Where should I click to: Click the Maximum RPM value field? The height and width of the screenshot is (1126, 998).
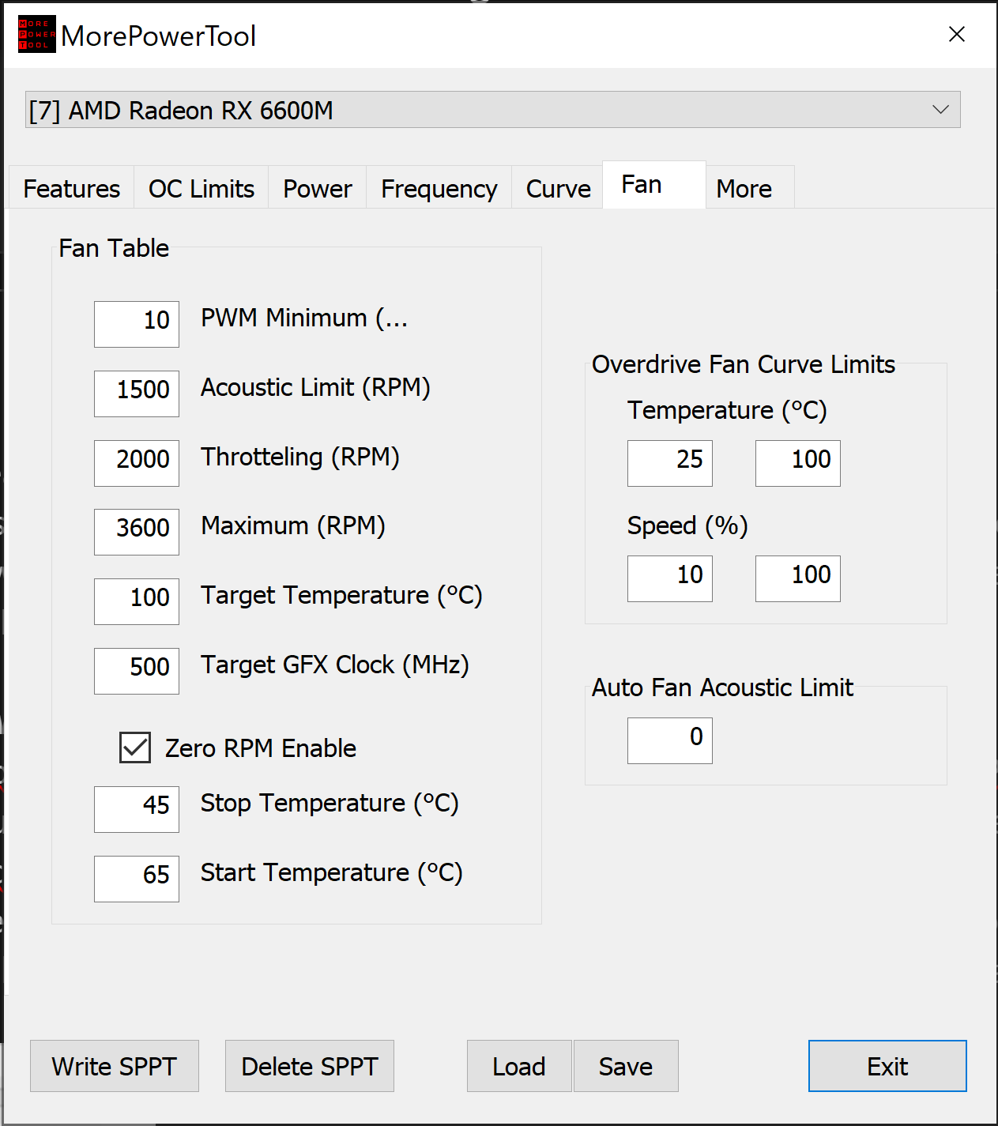click(x=137, y=532)
